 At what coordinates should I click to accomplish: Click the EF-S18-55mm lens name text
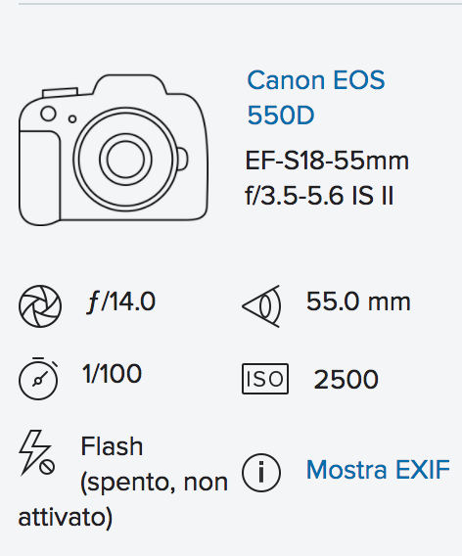tap(327, 161)
